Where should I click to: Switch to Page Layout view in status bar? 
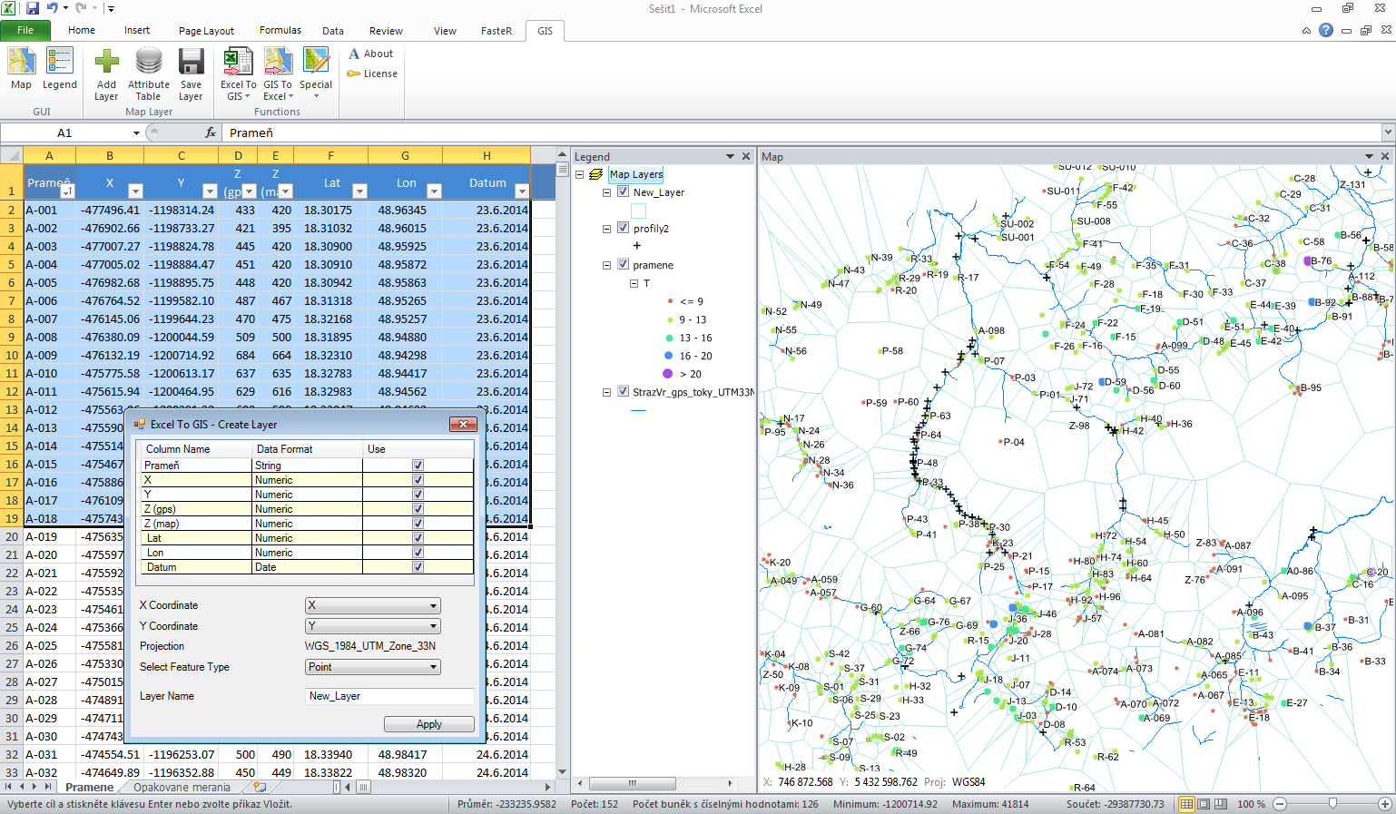pyautogui.click(x=1204, y=804)
